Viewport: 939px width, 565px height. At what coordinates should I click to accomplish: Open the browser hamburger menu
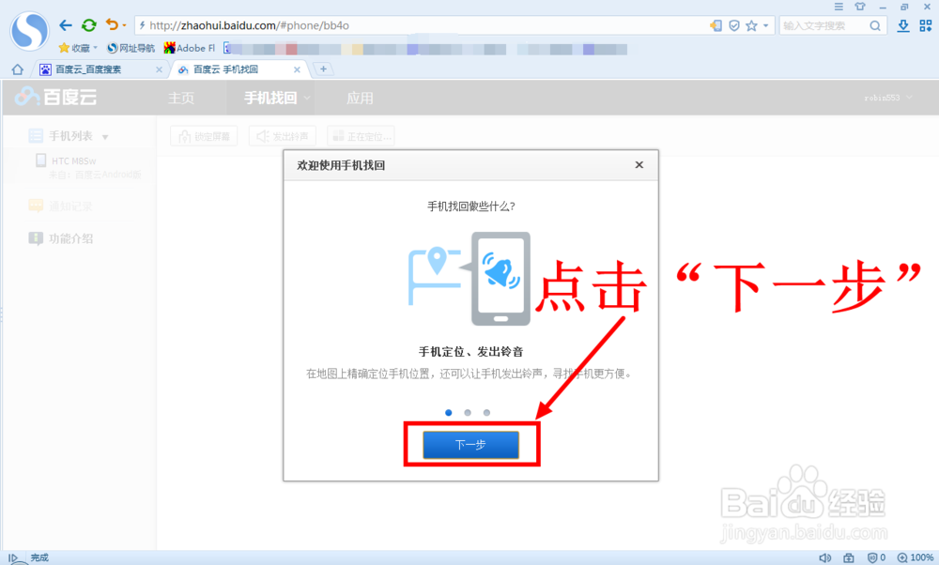(838, 6)
